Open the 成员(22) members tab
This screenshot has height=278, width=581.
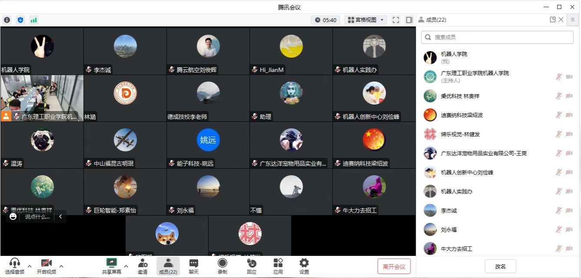click(168, 266)
